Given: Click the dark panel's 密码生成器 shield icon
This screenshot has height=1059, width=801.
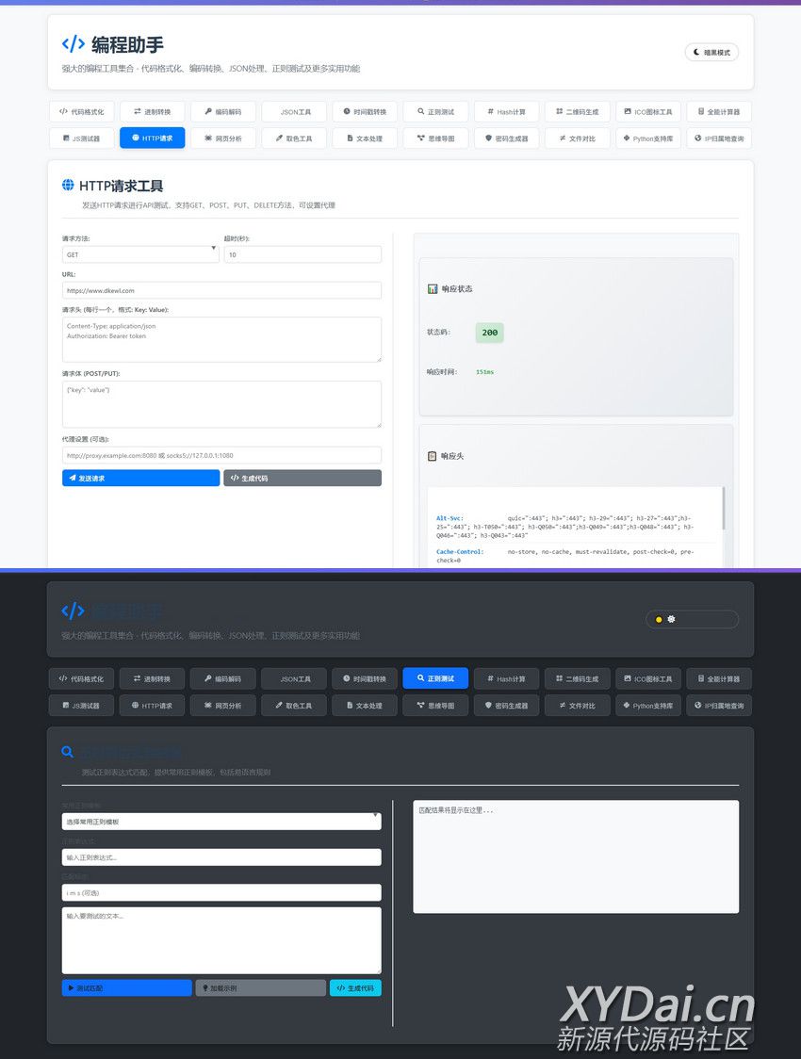Looking at the screenshot, I should [488, 705].
